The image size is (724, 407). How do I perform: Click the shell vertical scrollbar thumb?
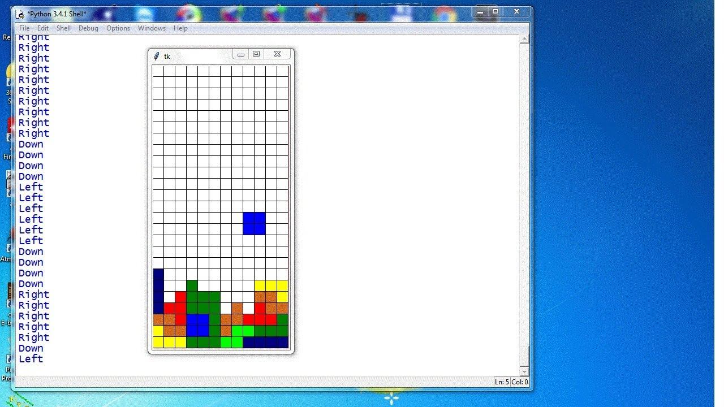pos(524,357)
